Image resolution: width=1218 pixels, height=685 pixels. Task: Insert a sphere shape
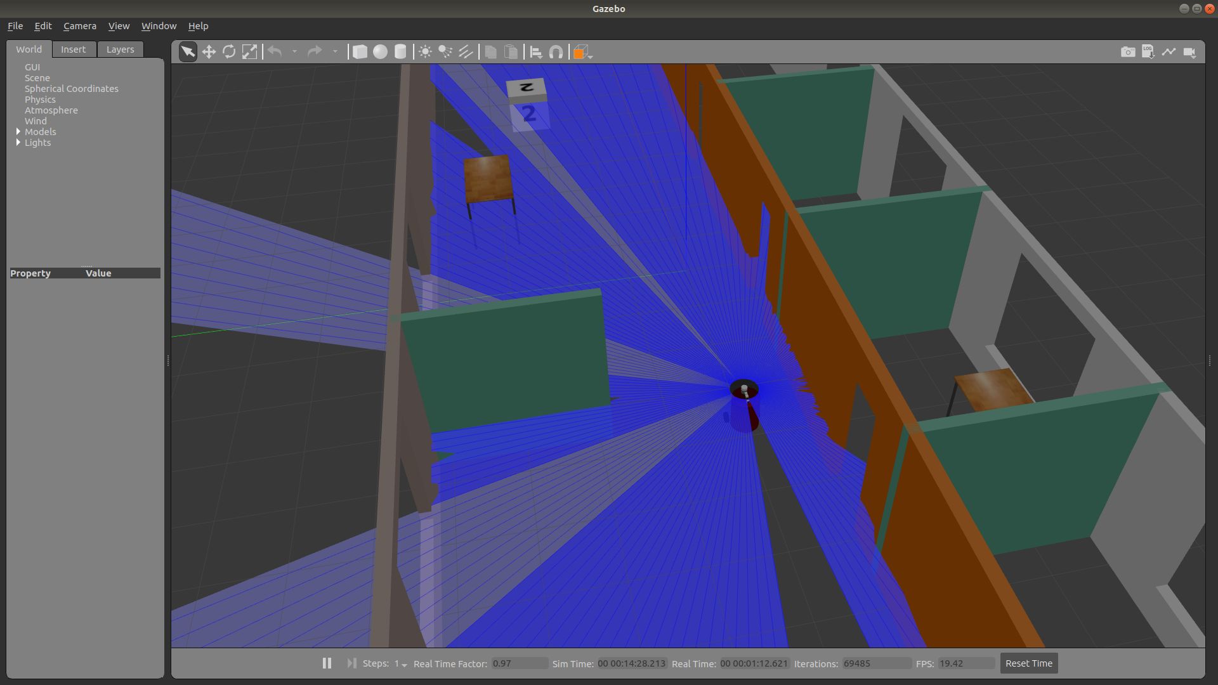coord(380,52)
